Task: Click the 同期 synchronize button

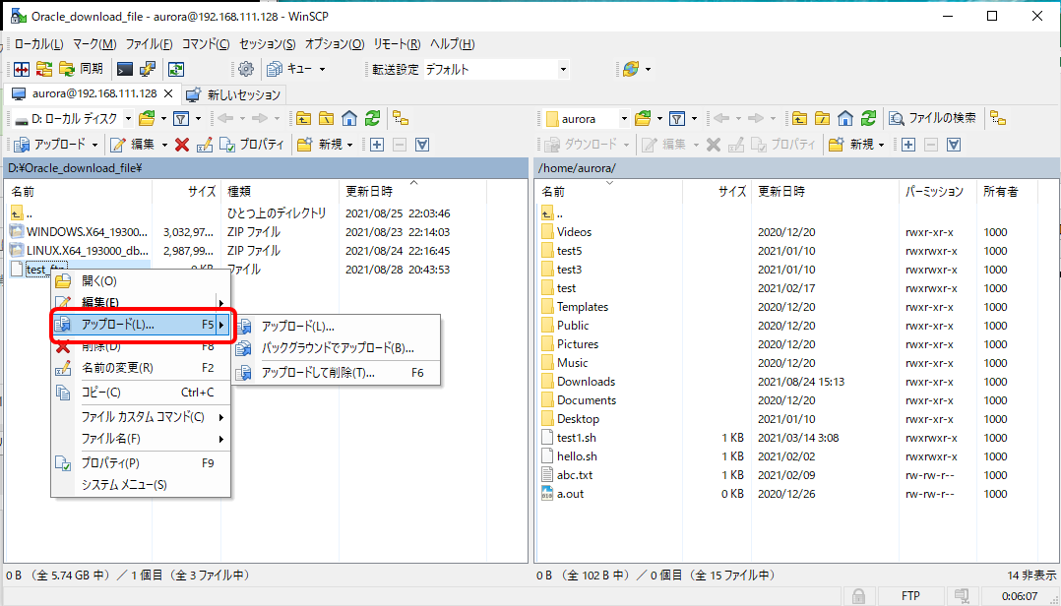Action: click(81, 69)
